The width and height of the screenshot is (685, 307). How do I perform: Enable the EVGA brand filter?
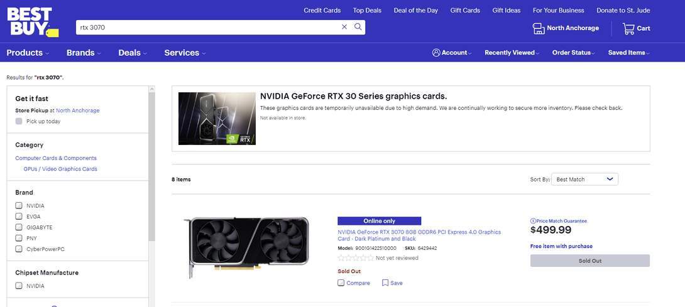(x=19, y=216)
